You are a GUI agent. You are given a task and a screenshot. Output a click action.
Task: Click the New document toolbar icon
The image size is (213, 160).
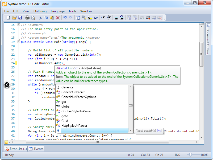pos(8,18)
